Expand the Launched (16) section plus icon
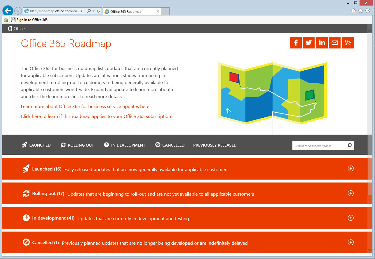Screen dimensions: 375x259 tap(351, 168)
